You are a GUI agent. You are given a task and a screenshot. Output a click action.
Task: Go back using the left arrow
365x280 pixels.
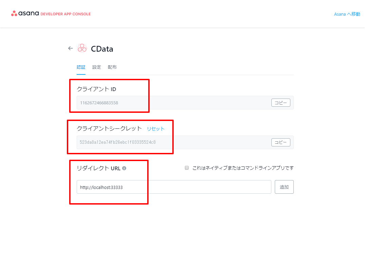tap(71, 48)
